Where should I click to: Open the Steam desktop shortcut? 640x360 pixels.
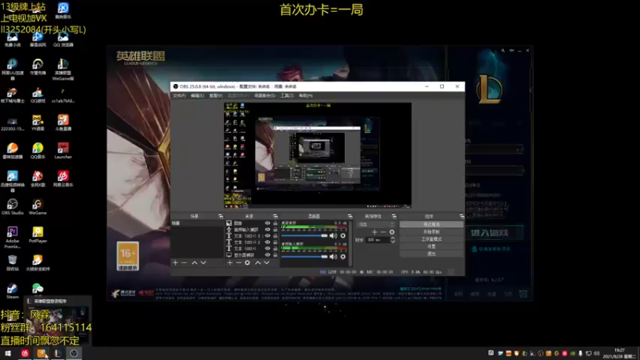[x=12, y=291]
